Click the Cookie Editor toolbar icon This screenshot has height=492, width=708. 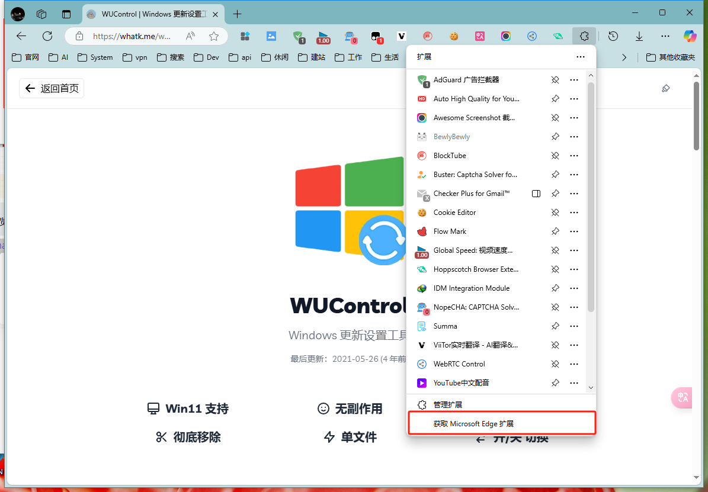(x=454, y=36)
